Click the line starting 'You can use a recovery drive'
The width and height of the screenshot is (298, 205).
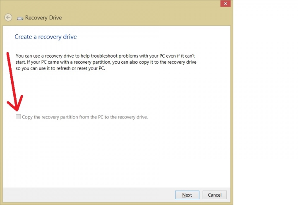click(105, 56)
